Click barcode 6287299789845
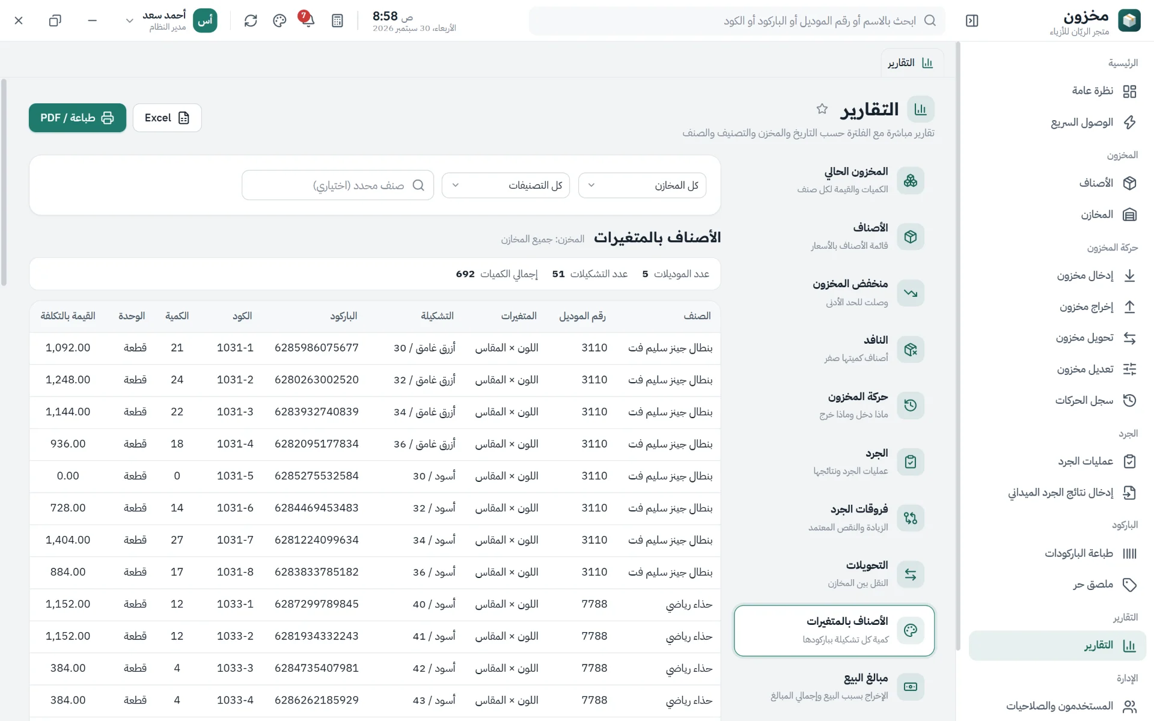Image resolution: width=1154 pixels, height=721 pixels. point(317,604)
